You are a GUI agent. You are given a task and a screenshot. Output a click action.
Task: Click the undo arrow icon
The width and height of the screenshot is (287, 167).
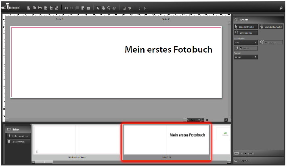coord(66,8)
